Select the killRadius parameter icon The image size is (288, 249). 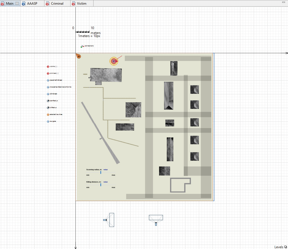48,108
